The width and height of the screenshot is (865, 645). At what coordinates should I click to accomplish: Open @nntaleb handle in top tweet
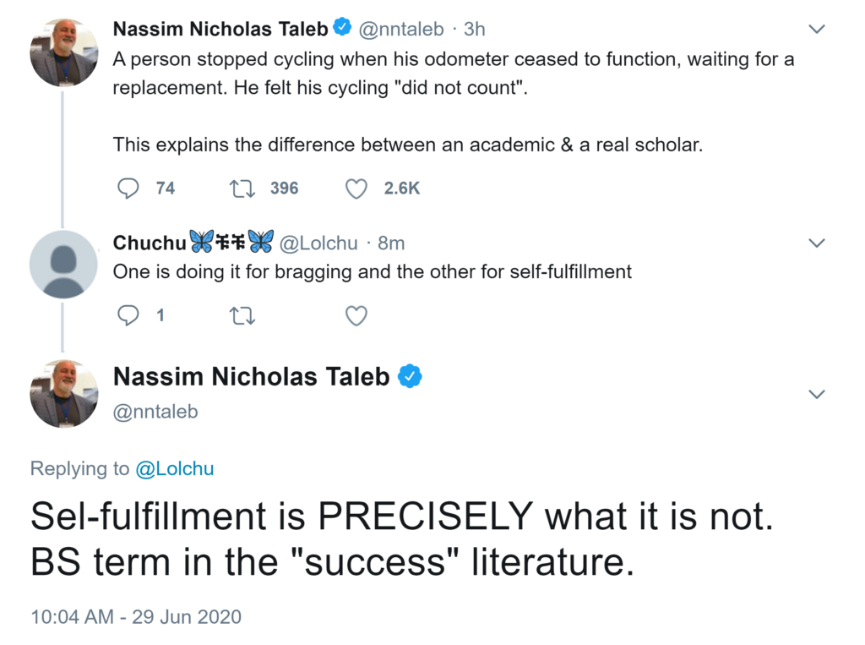401,30
